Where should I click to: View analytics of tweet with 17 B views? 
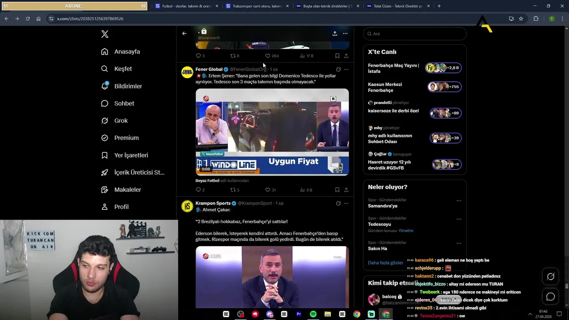tap(307, 56)
